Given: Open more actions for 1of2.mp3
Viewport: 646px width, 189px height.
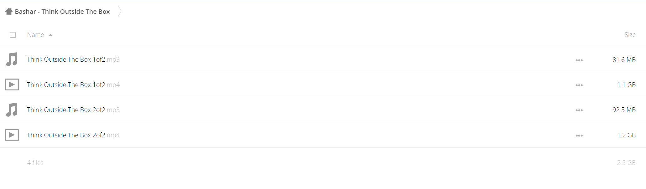Looking at the screenshot, I should click(579, 60).
